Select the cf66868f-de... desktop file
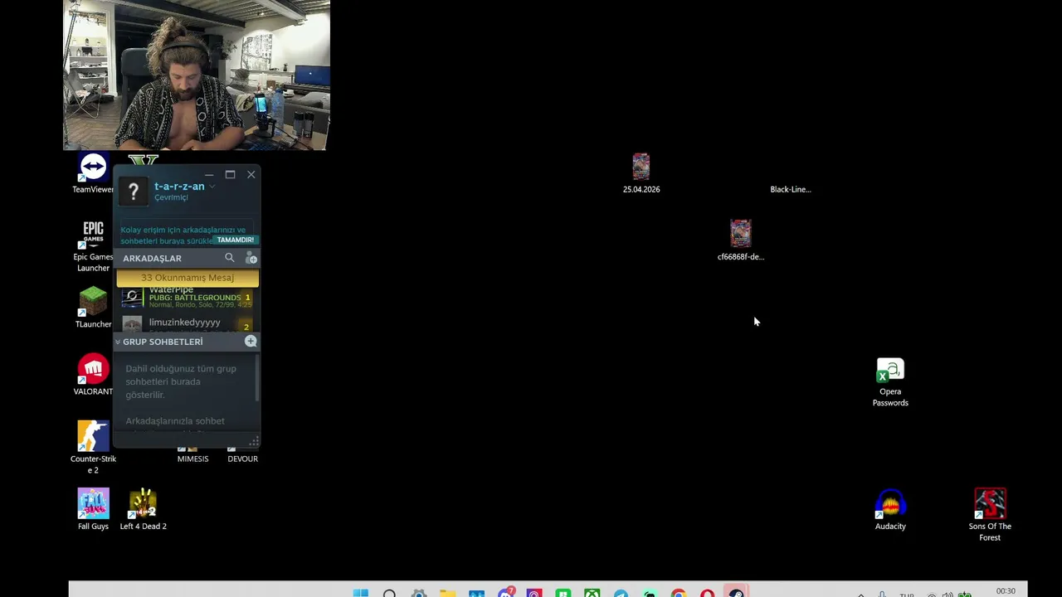 tap(741, 240)
